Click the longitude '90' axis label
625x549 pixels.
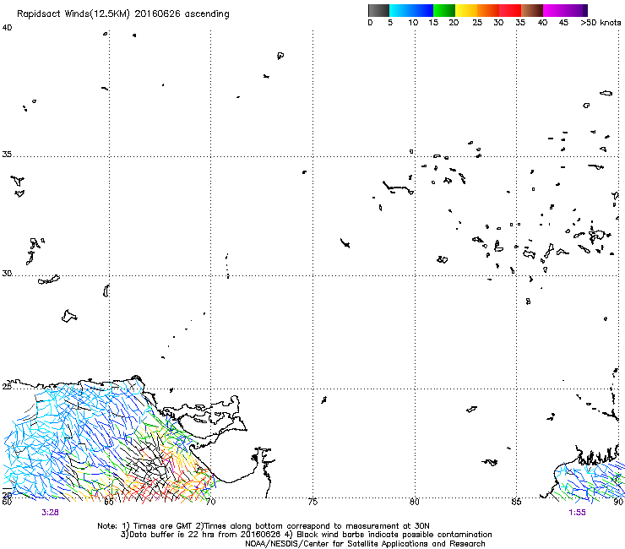tap(618, 502)
